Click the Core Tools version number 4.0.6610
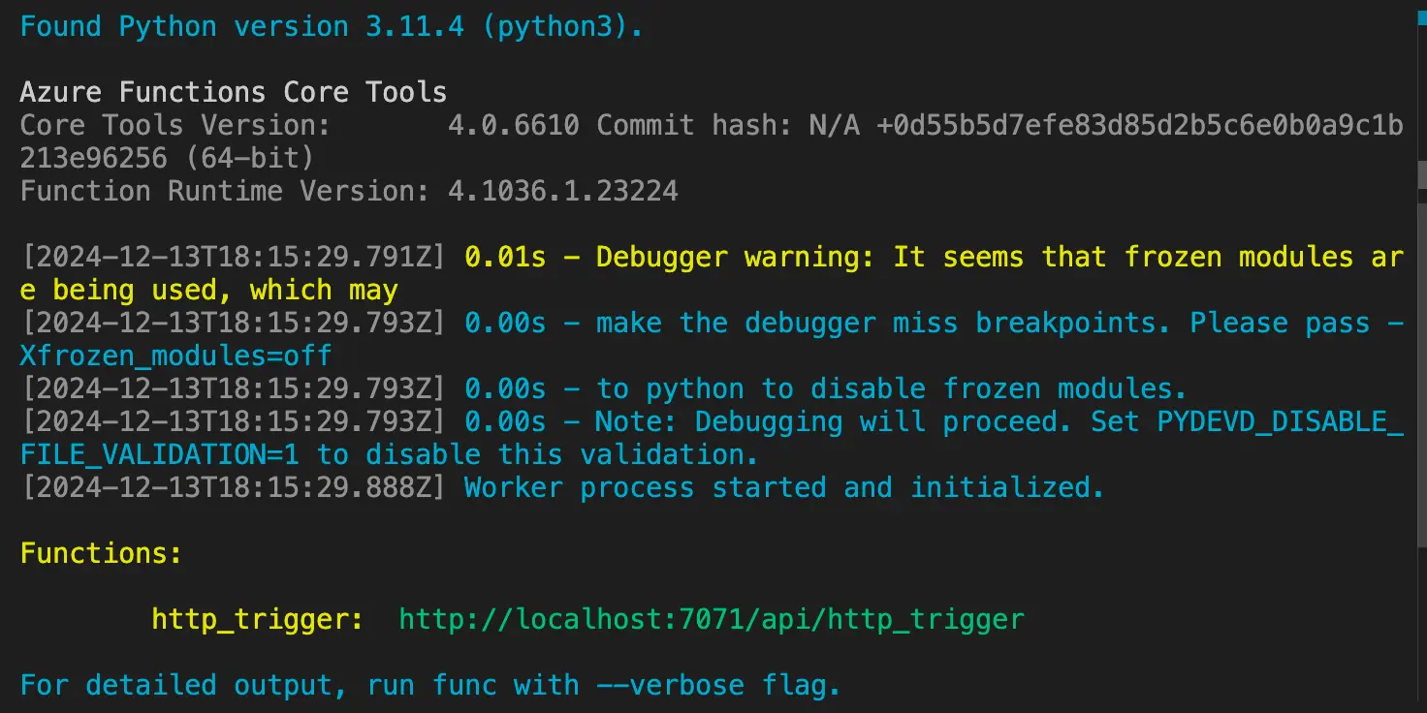This screenshot has width=1427, height=713. (x=513, y=125)
